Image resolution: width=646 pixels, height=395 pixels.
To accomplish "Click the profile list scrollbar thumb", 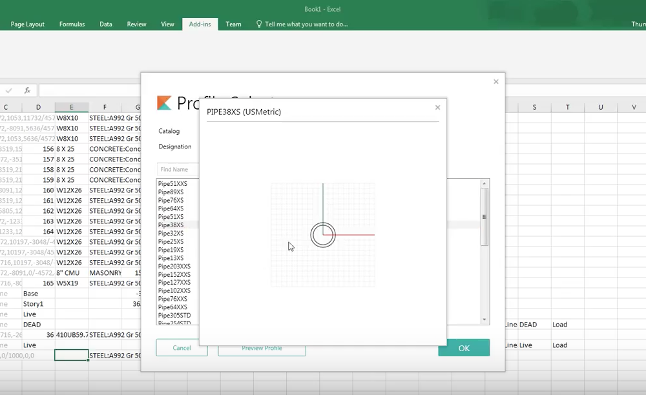I will click(484, 216).
